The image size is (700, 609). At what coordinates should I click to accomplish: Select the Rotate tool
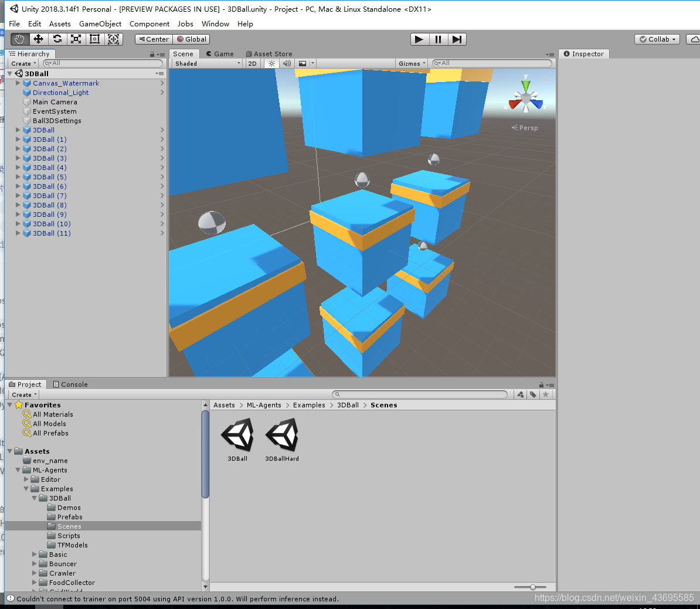[57, 39]
